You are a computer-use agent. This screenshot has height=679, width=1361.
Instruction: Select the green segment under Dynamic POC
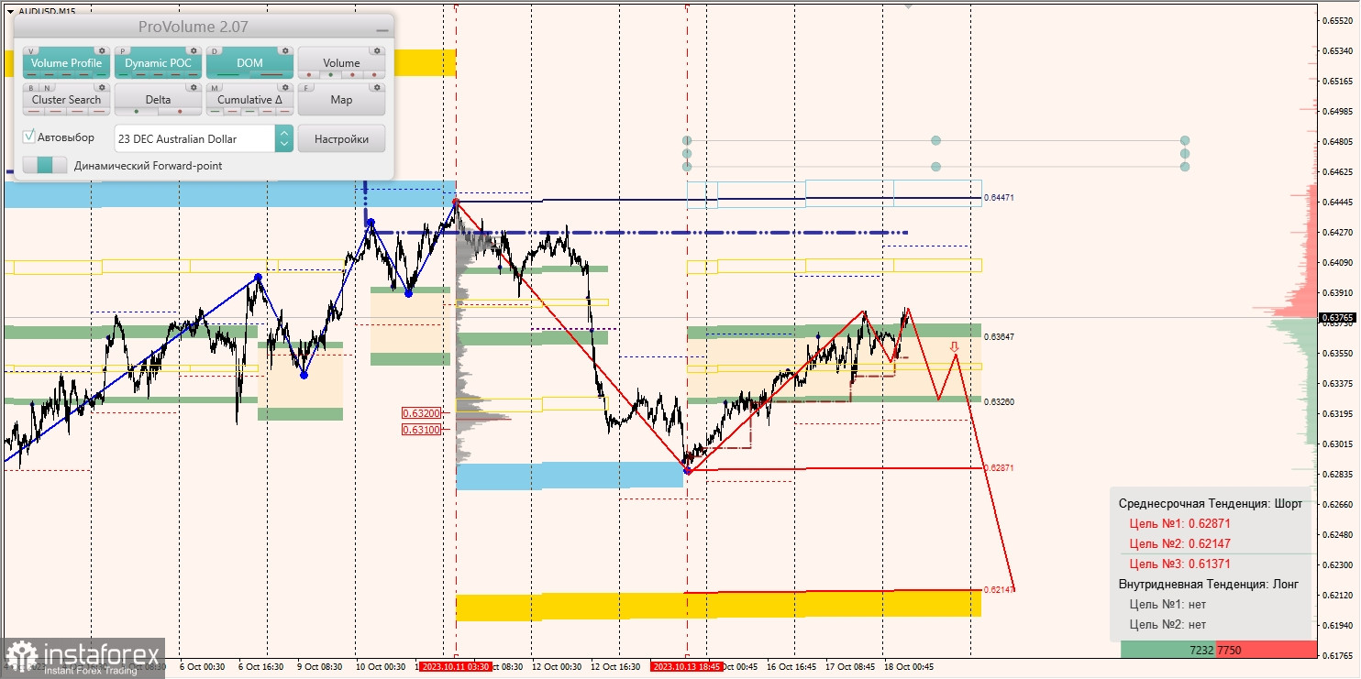pyautogui.click(x=123, y=74)
